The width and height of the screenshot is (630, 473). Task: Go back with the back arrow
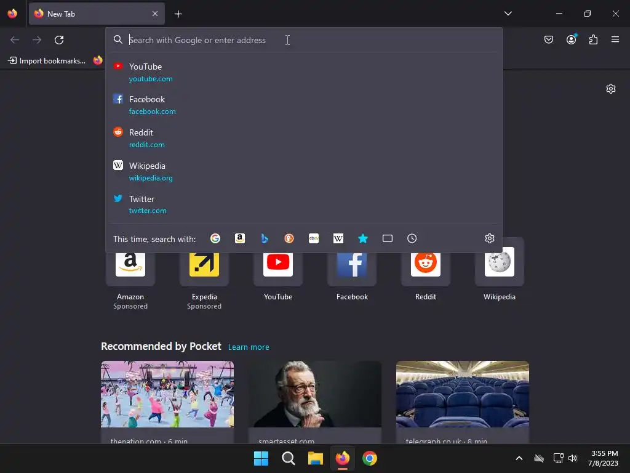click(x=15, y=40)
